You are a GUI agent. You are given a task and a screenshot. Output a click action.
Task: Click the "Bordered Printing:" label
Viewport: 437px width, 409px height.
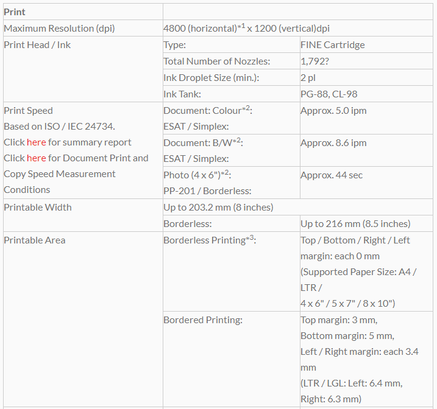tap(203, 320)
